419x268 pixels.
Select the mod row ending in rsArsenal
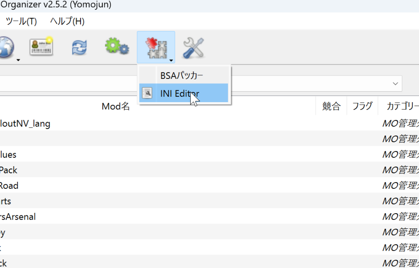[x=18, y=217]
